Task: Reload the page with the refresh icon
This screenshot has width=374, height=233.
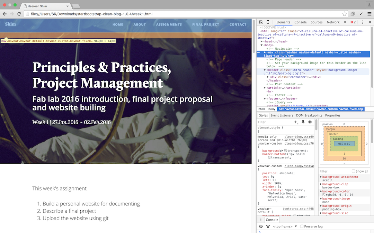Action: tap(19, 14)
